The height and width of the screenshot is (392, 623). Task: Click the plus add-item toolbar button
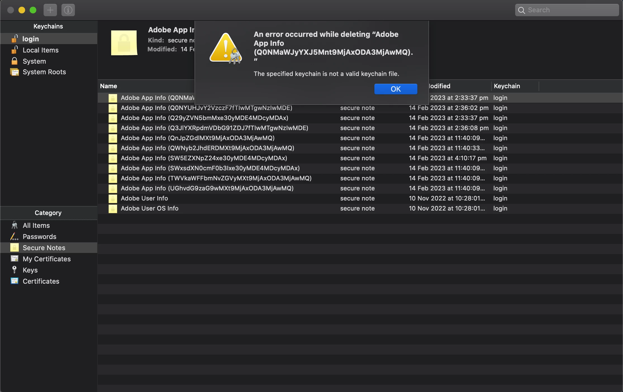pyautogui.click(x=50, y=10)
